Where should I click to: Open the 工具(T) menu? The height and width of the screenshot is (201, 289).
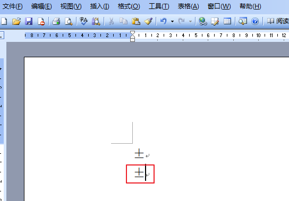tap(159, 6)
